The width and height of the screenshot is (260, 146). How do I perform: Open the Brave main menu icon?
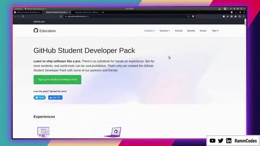pos(244,16)
